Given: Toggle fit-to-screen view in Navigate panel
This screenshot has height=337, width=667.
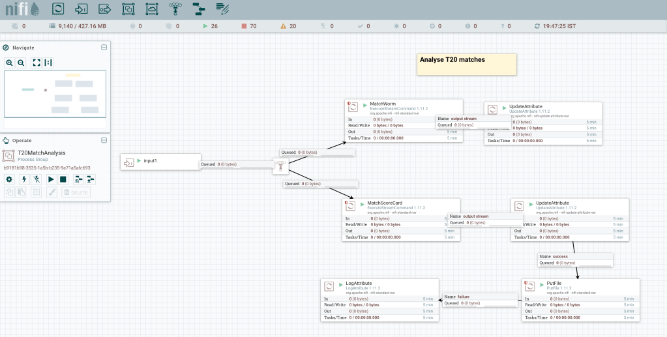Looking at the screenshot, I should 37,63.
